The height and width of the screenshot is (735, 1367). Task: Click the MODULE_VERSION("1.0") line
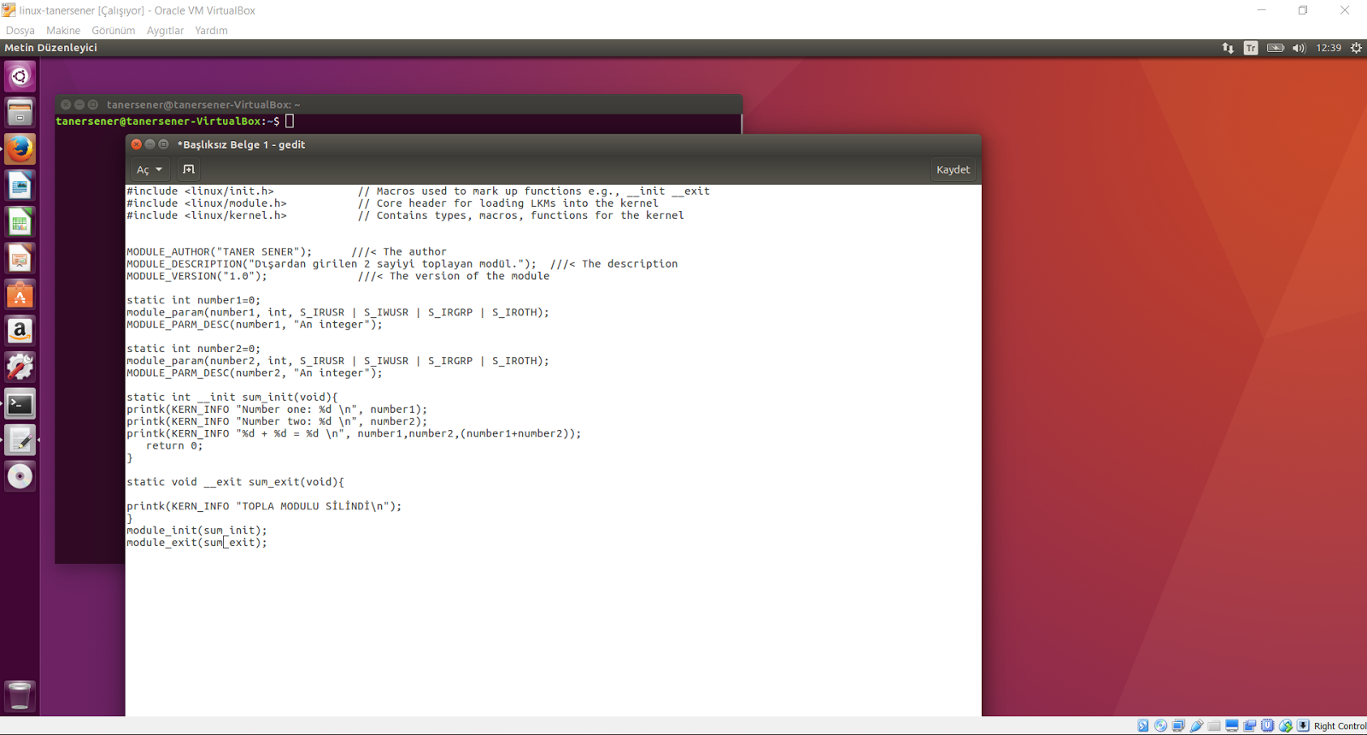(x=197, y=276)
